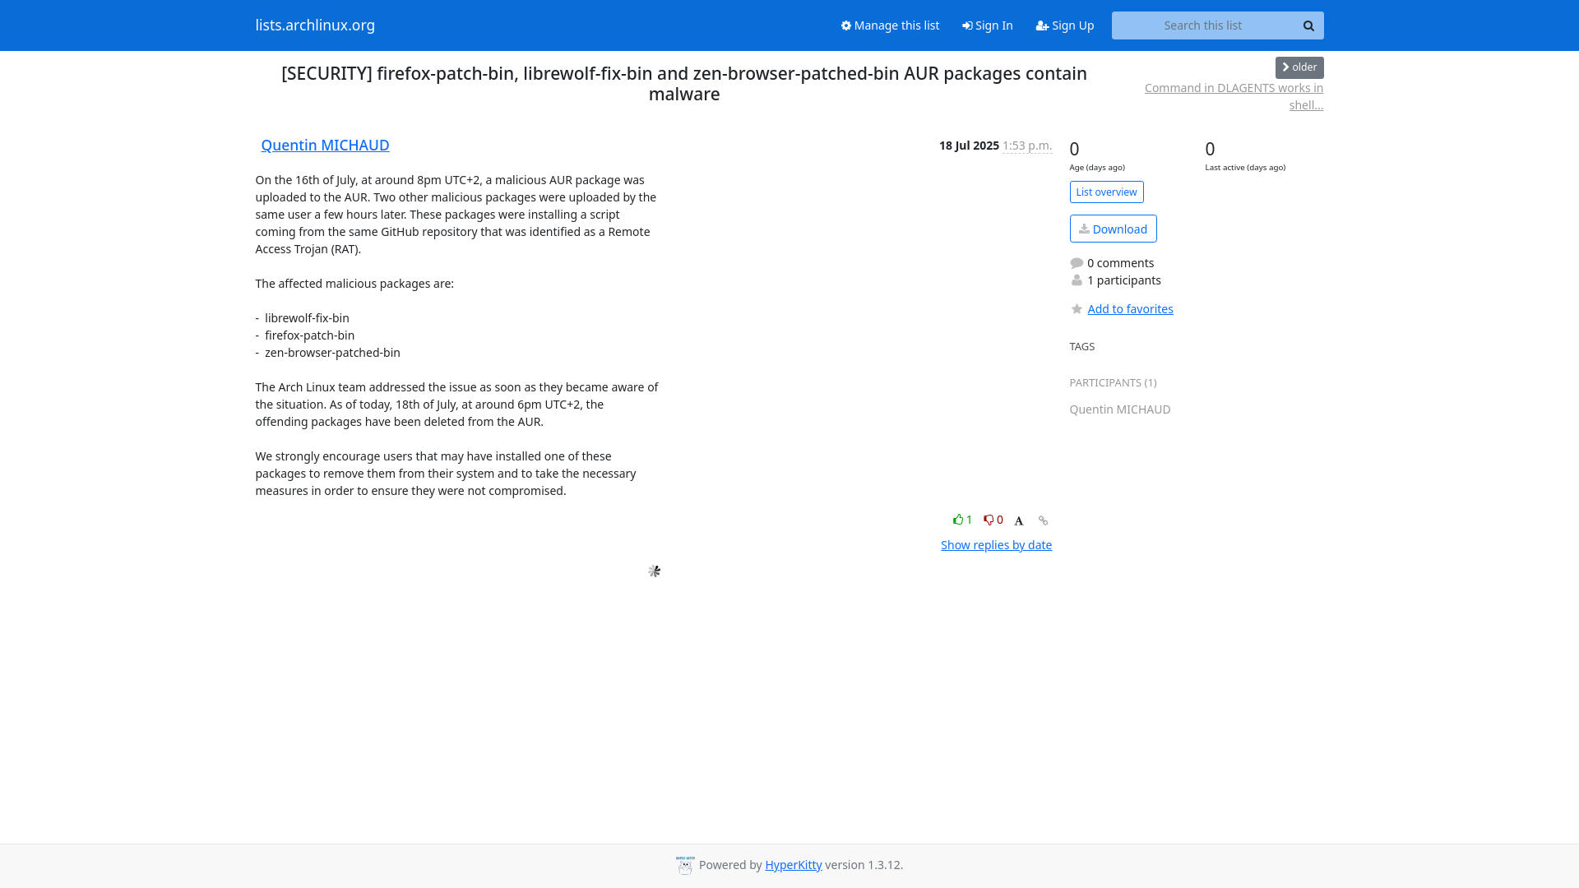
Task: Open the HyperKitty link in footer
Action: coord(793,865)
